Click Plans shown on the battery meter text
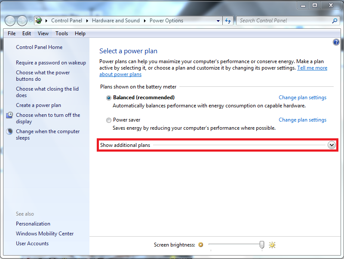The image size is (344, 259). [138, 87]
